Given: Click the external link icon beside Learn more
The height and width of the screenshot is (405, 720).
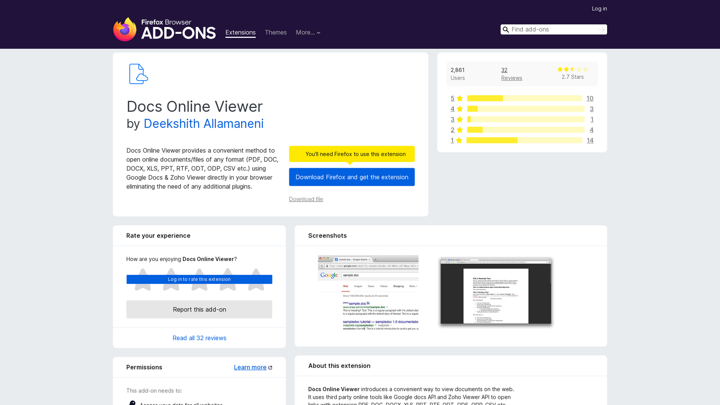Looking at the screenshot, I should 270,368.
